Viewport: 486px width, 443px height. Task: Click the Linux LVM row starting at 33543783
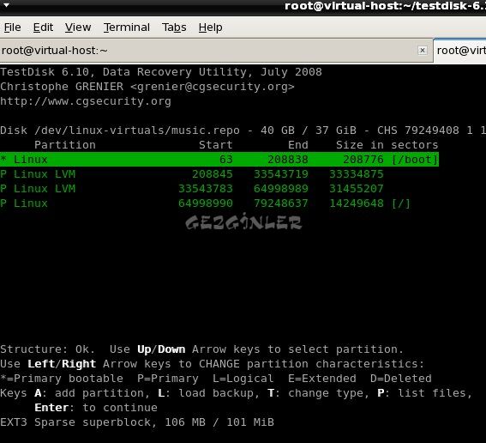click(192, 188)
